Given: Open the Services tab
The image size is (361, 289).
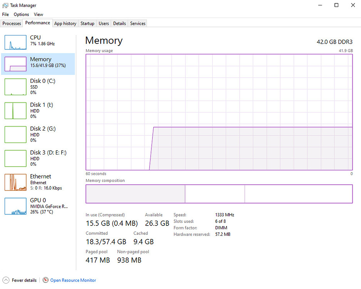Looking at the screenshot, I should (x=138, y=24).
